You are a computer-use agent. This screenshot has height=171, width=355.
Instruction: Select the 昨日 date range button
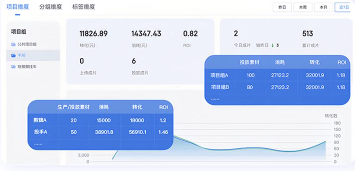coord(282,7)
